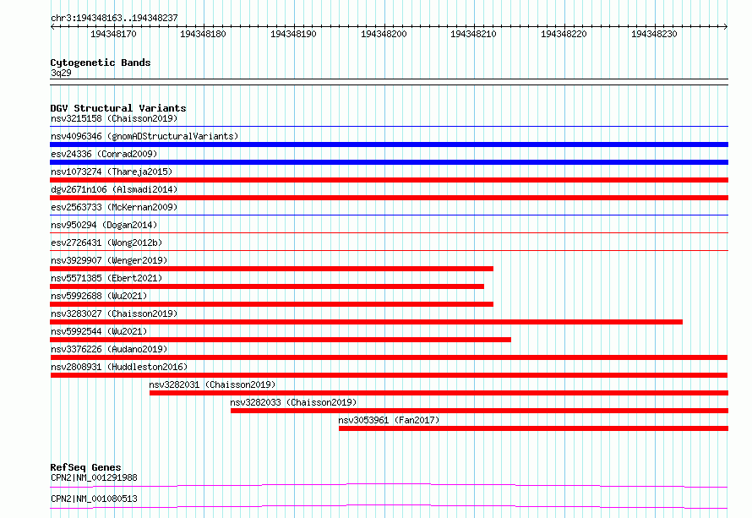
Task: Select nsv3929907 (Wenger2019) variant label
Action: [x=109, y=260]
